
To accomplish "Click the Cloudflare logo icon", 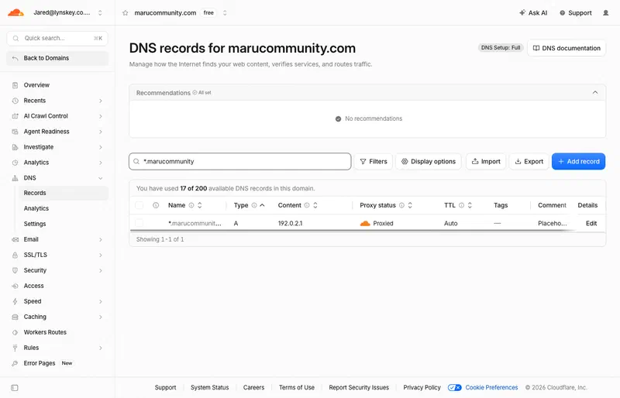I will coord(15,12).
